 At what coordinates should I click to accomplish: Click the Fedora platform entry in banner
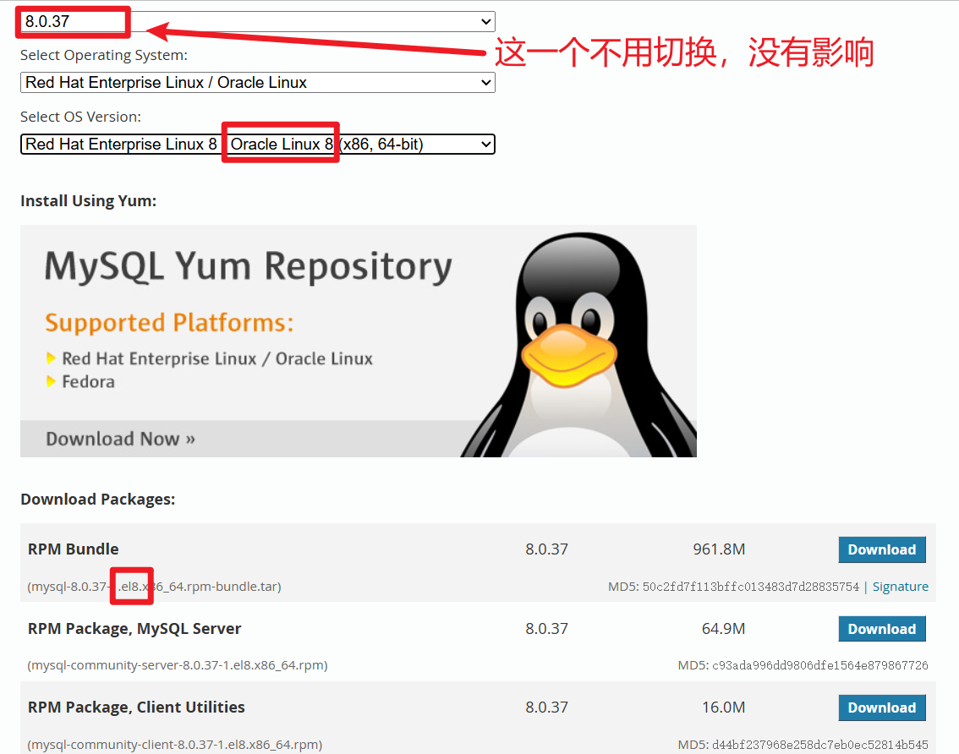(x=88, y=381)
